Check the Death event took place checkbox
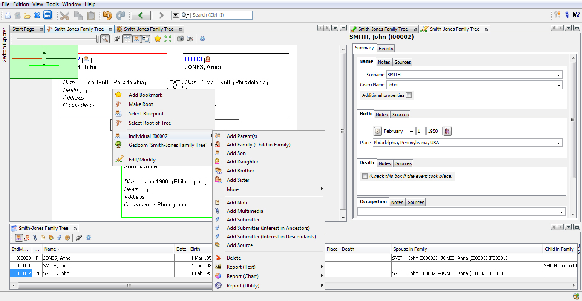The height and width of the screenshot is (301, 582). click(365, 176)
